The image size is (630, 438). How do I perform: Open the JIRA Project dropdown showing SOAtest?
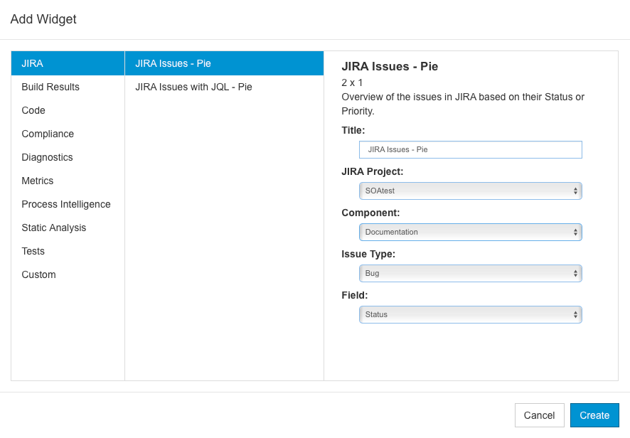[x=471, y=191]
